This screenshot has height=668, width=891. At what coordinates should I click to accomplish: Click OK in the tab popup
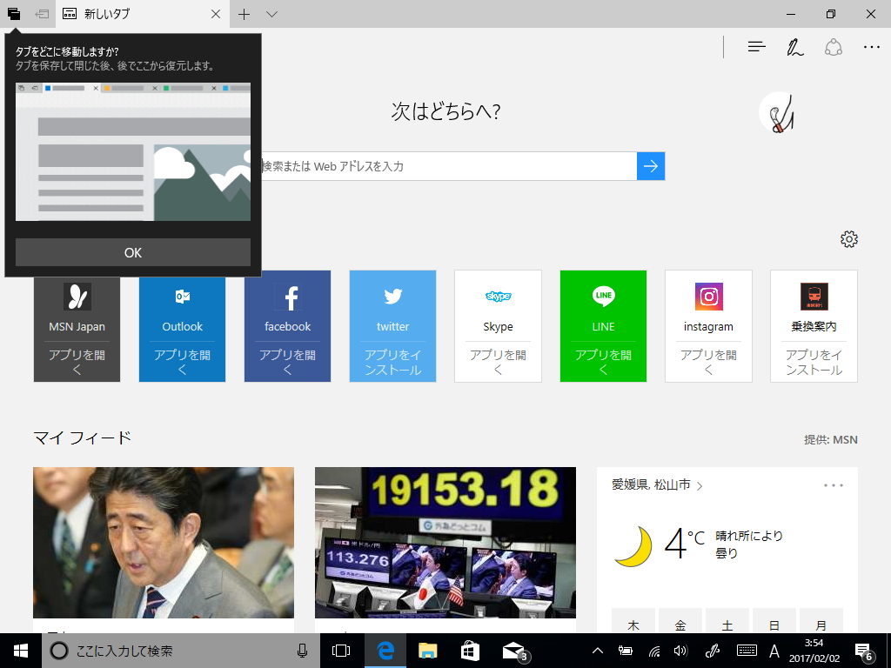pyautogui.click(x=133, y=252)
